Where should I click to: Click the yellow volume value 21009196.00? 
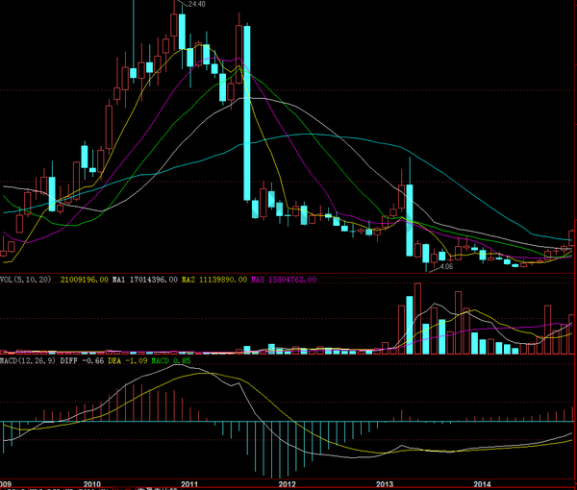coord(84,280)
